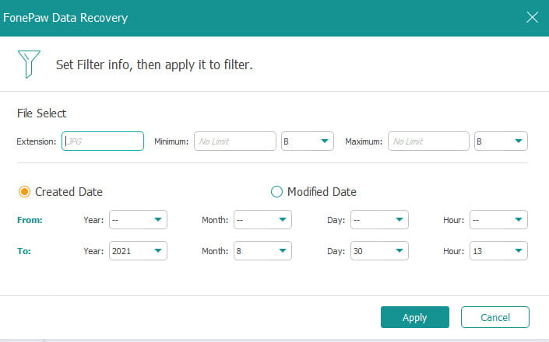The image size is (549, 342).
Task: Expand the From Month dropdown
Action: 262,220
